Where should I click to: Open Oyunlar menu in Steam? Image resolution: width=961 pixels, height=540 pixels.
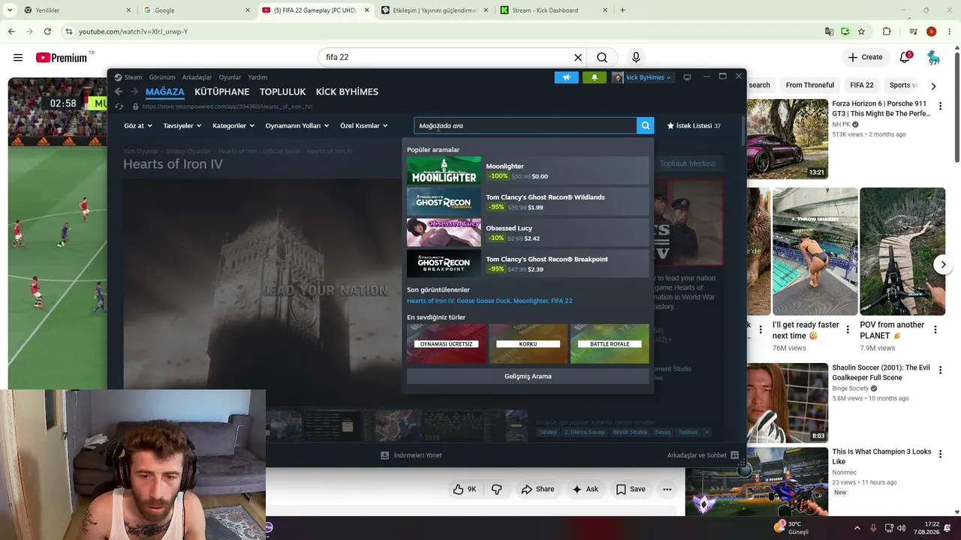coord(230,77)
